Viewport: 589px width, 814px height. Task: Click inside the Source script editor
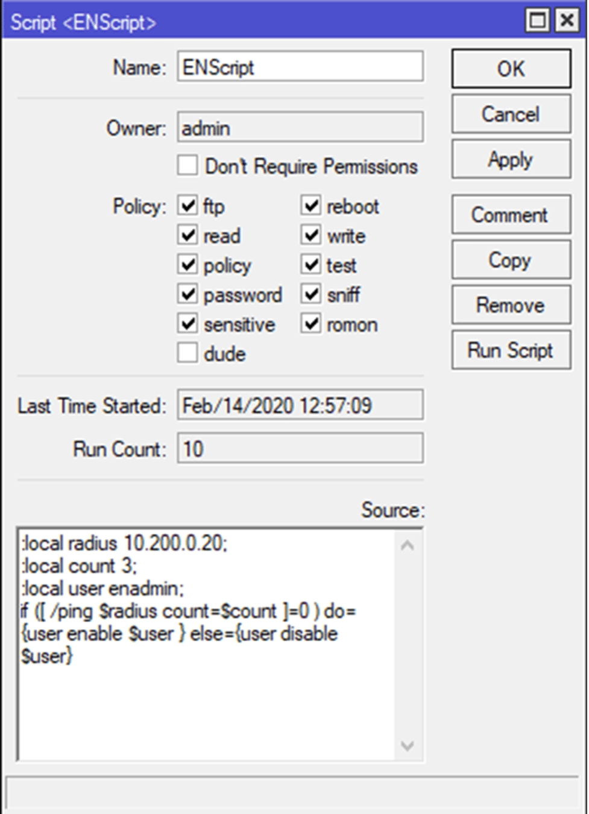pos(206,643)
